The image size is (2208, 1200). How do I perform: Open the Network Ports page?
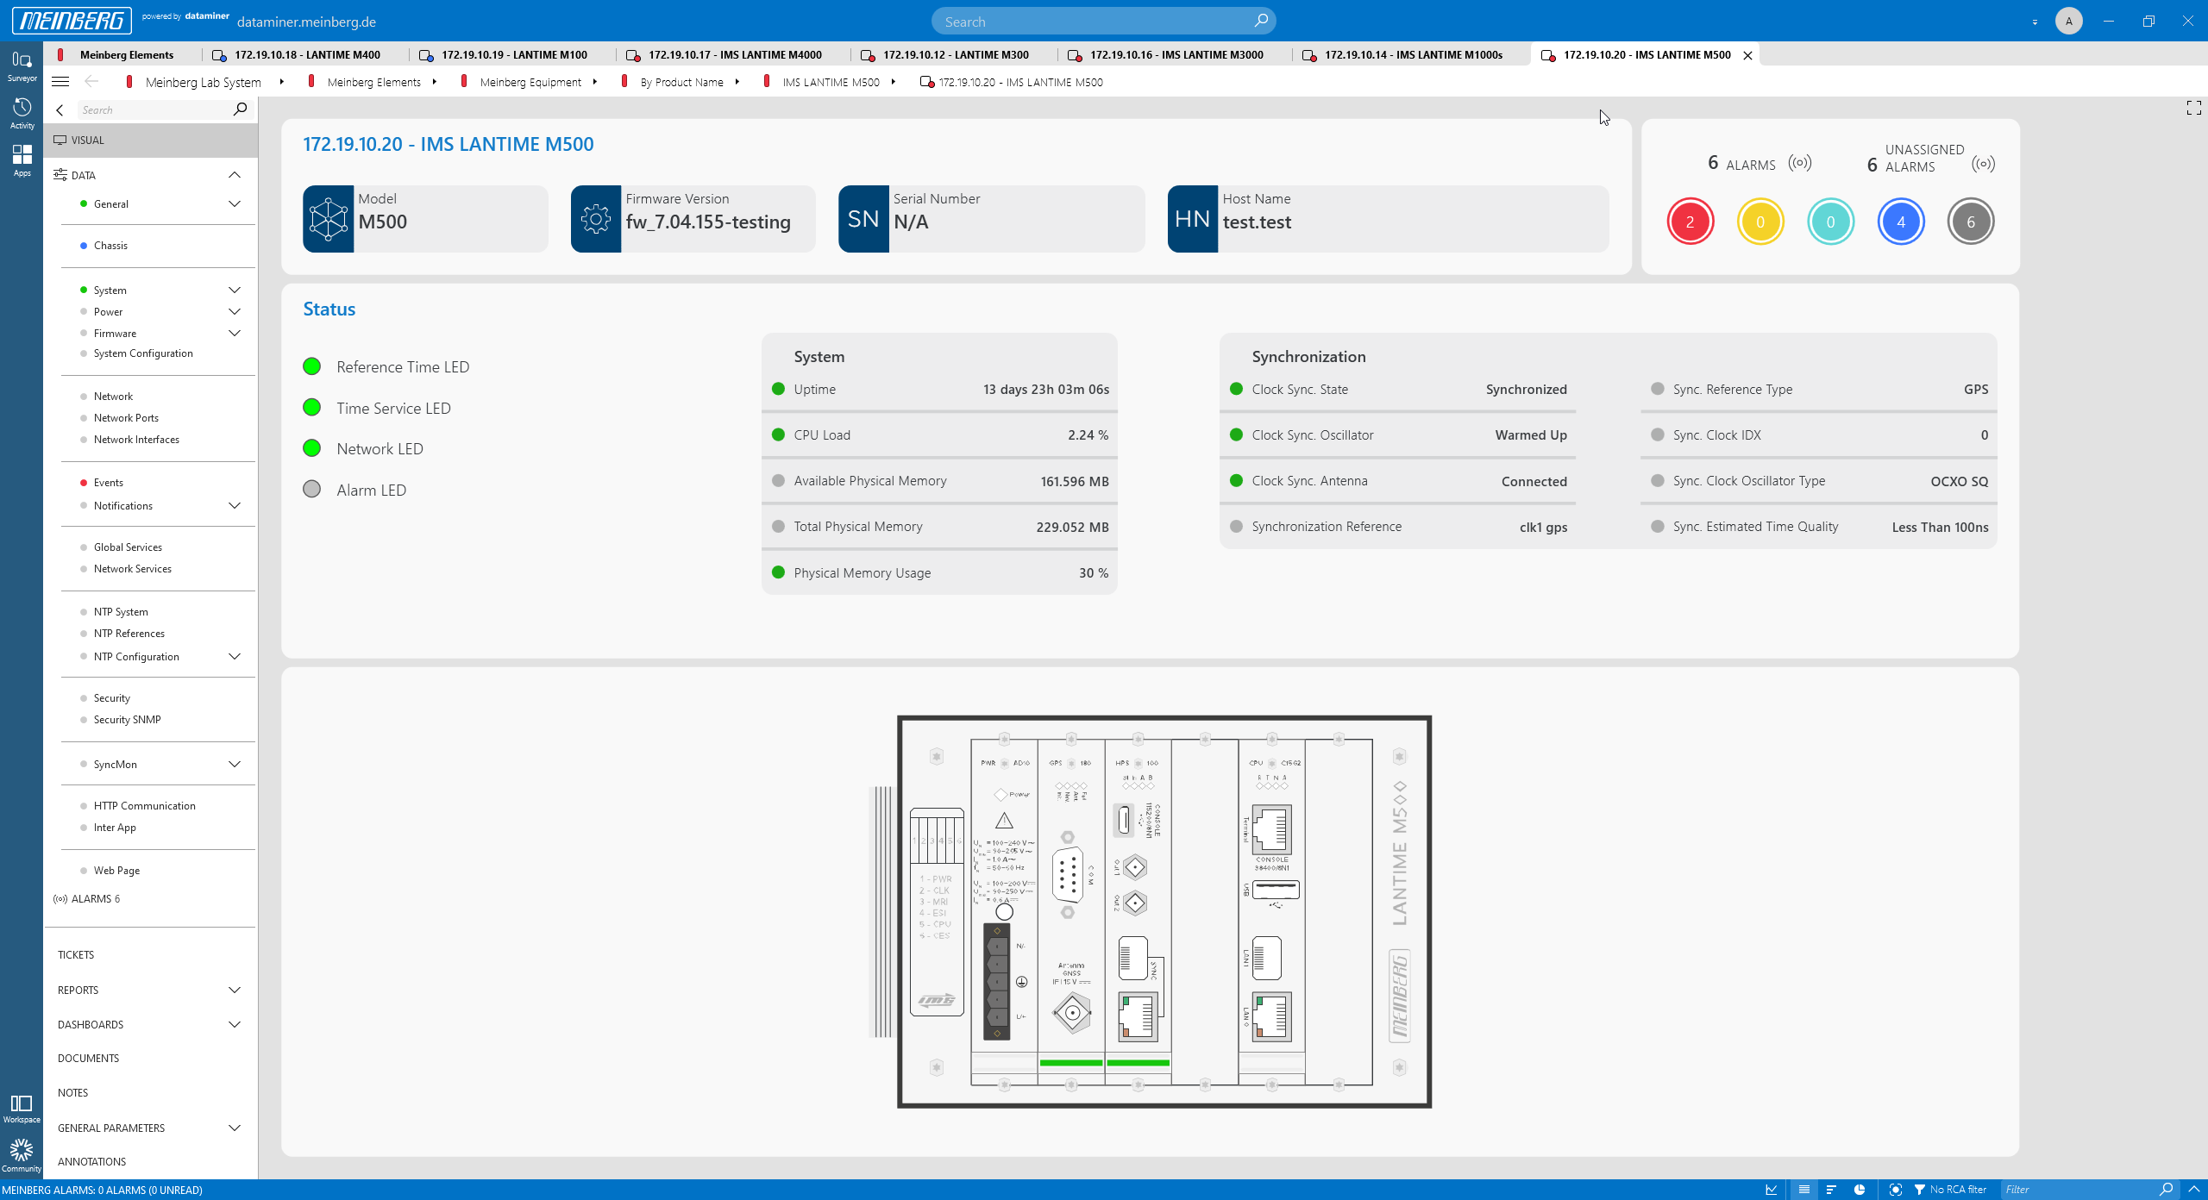(x=126, y=418)
